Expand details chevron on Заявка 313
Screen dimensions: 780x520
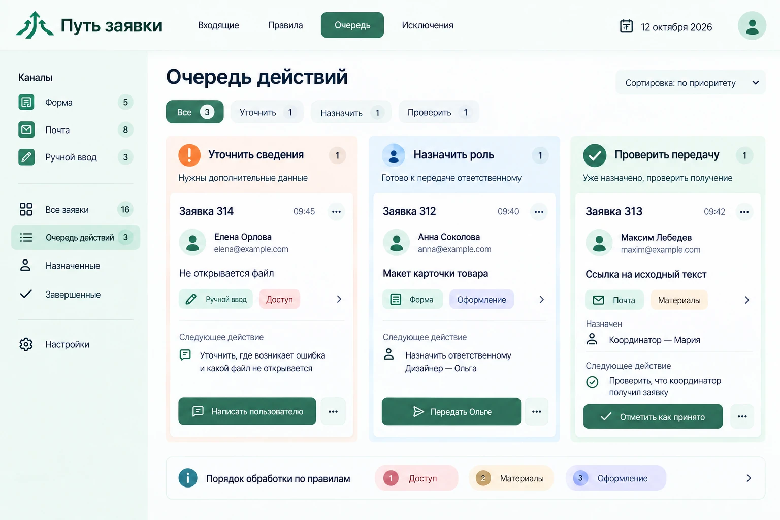(747, 300)
